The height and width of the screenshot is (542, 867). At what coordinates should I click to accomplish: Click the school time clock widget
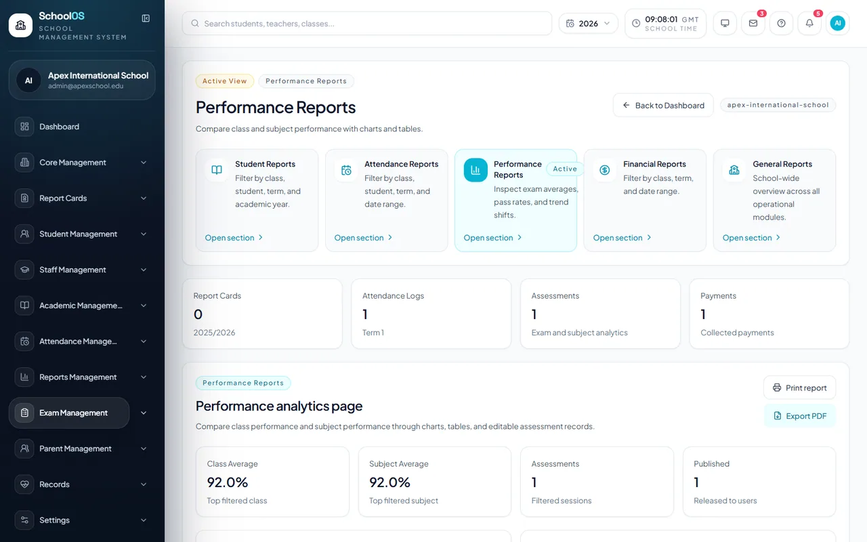pos(666,23)
